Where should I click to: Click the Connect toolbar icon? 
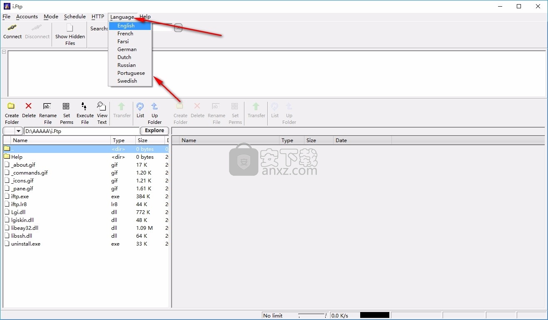[12, 27]
